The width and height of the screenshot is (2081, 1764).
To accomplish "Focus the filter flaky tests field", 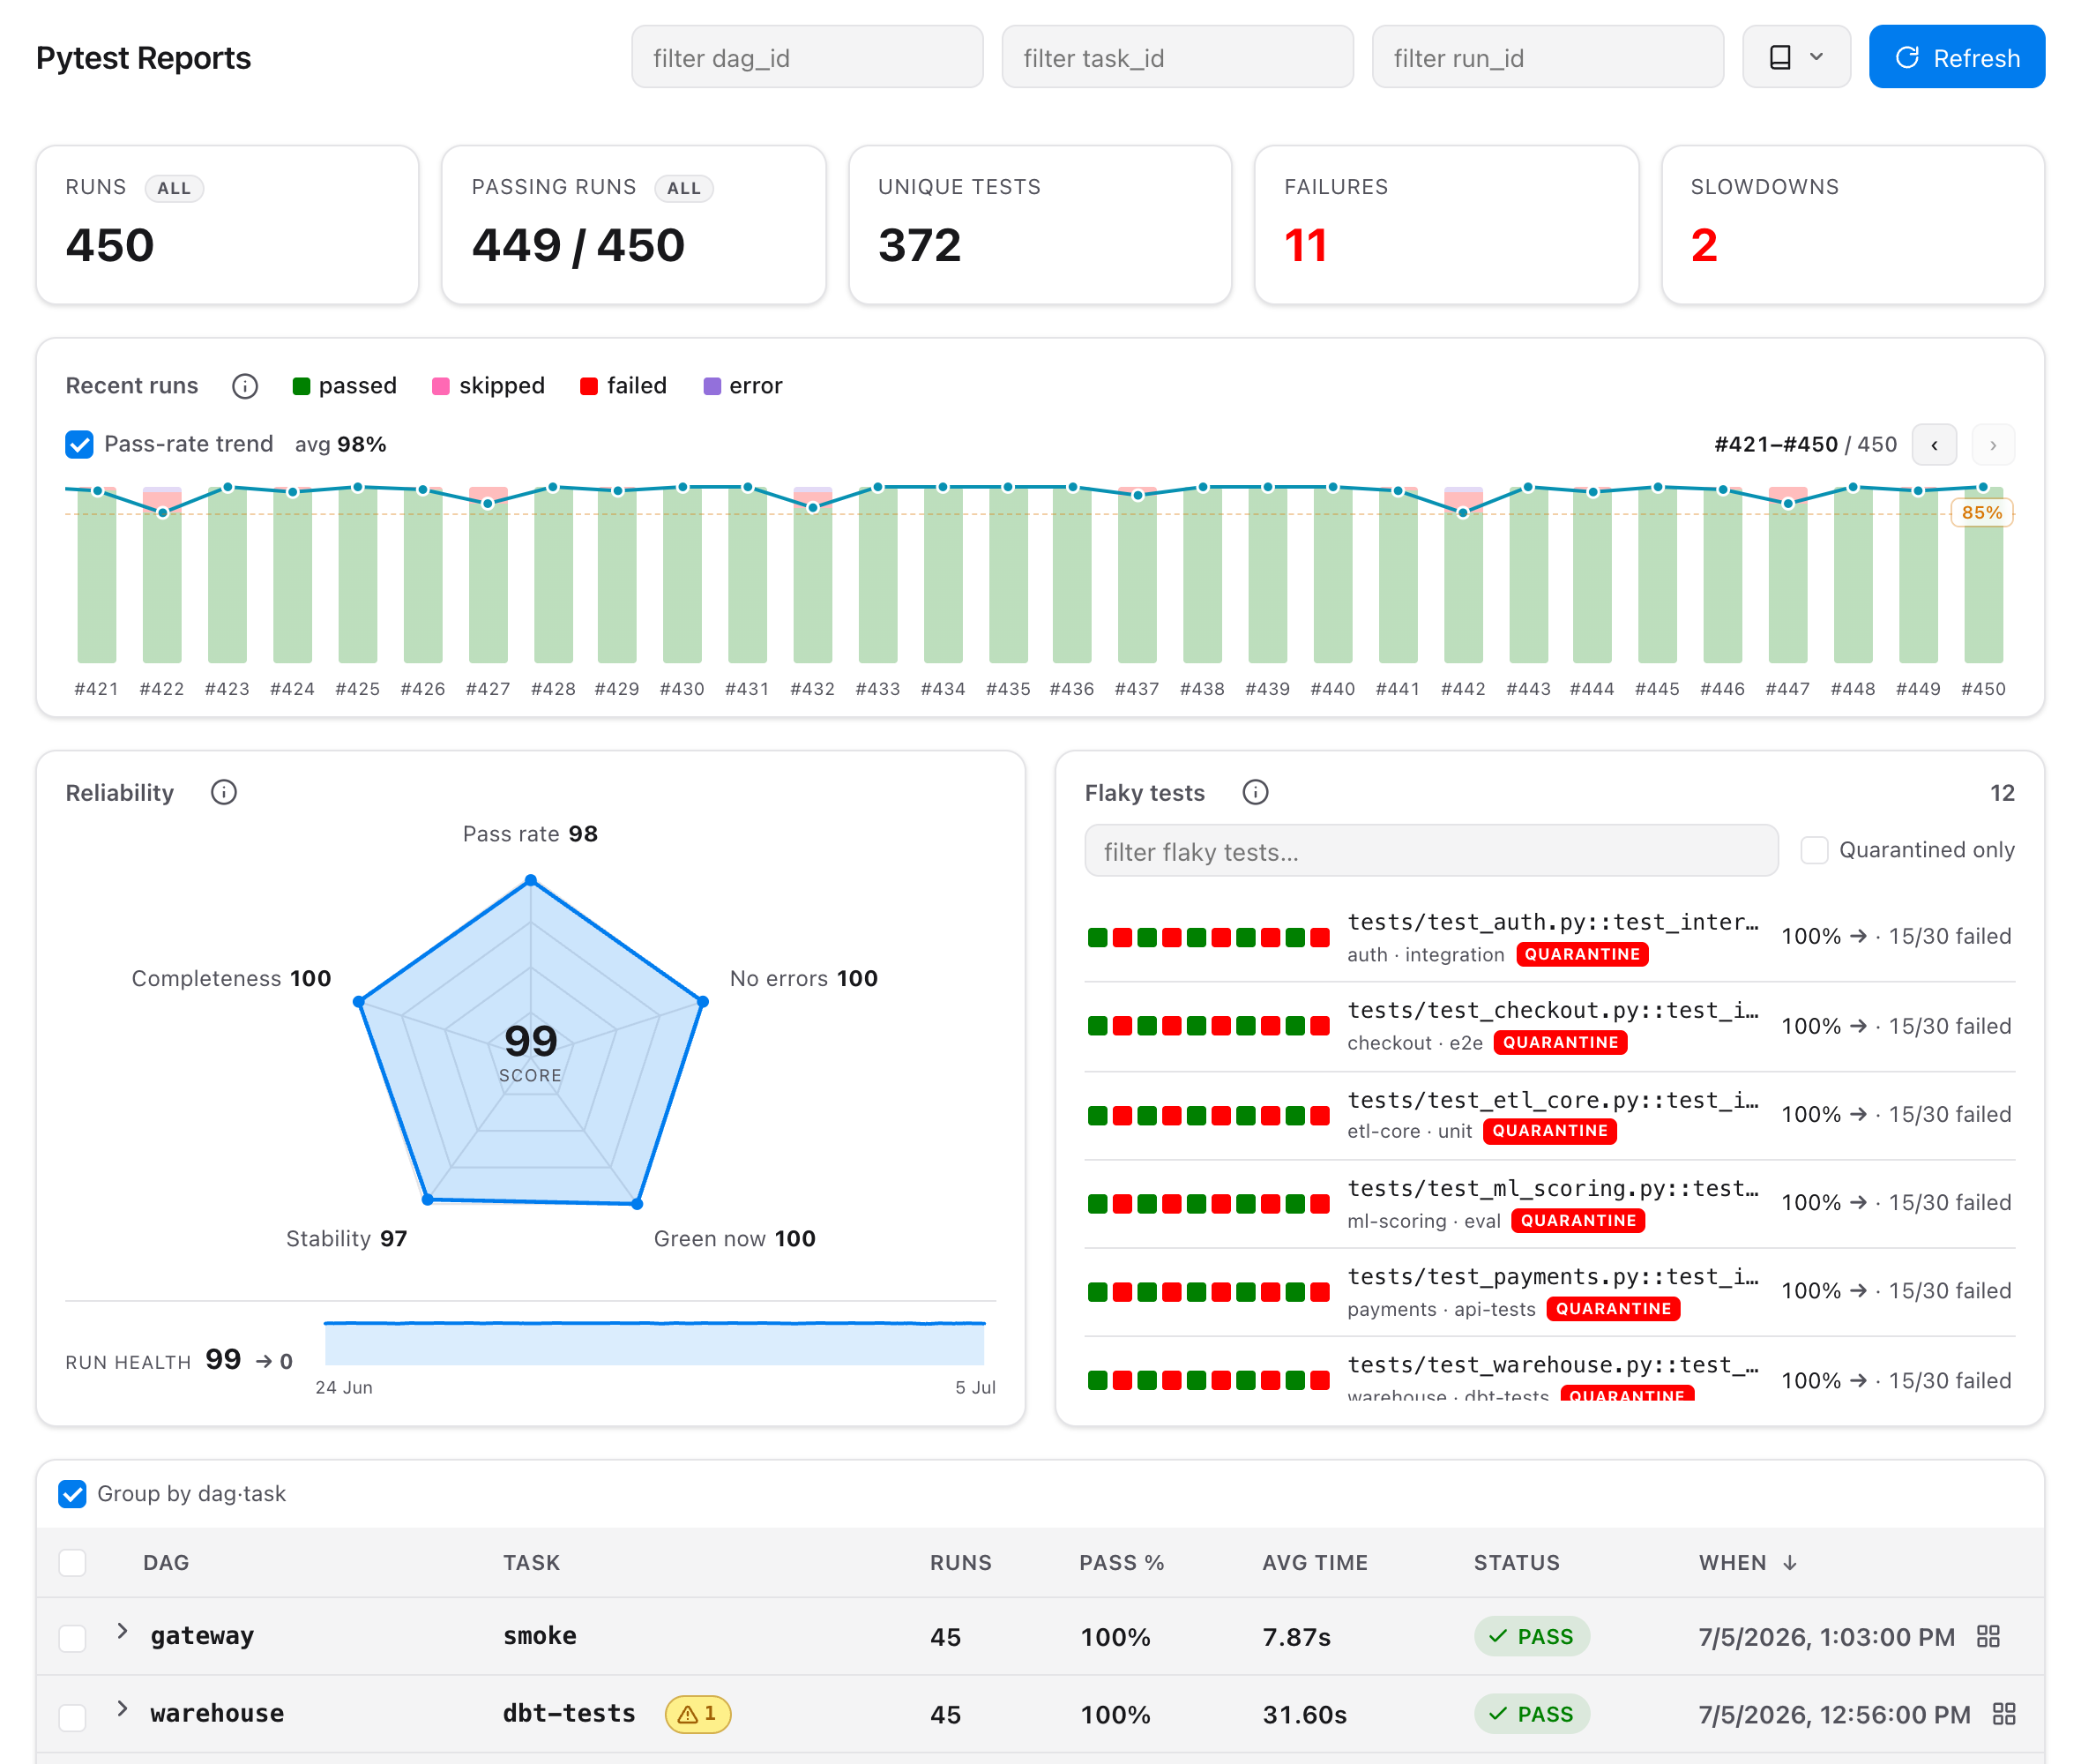I will [1431, 851].
